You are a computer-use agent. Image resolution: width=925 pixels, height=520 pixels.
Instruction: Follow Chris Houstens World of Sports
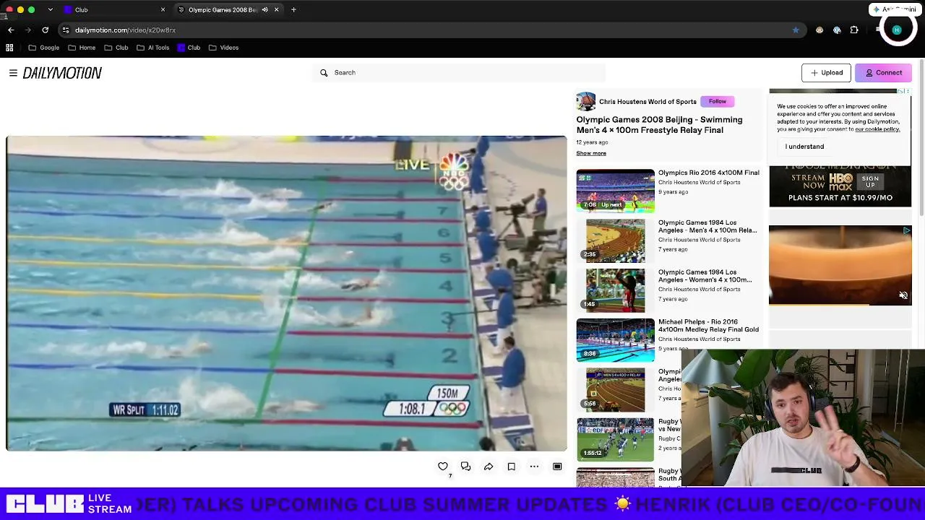click(x=717, y=101)
